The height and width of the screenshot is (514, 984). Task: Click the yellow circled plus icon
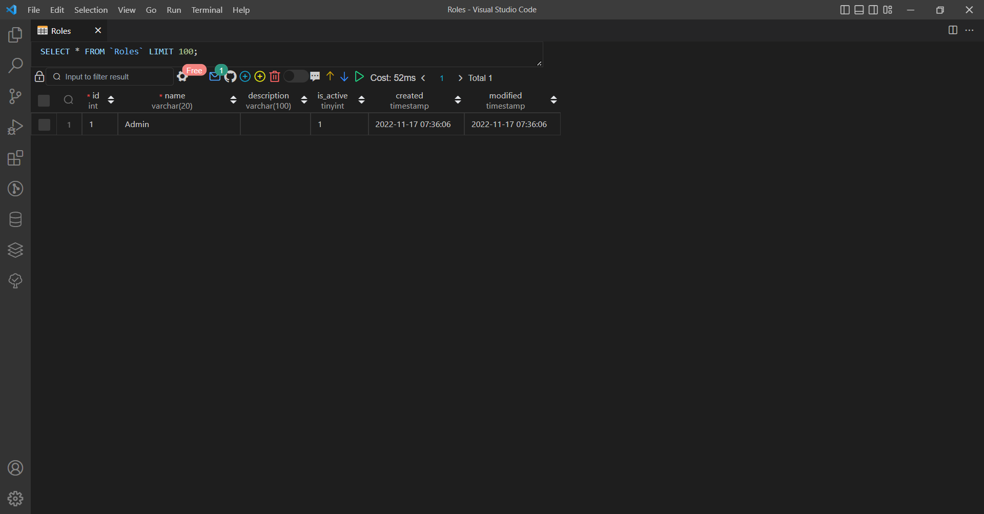(260, 76)
